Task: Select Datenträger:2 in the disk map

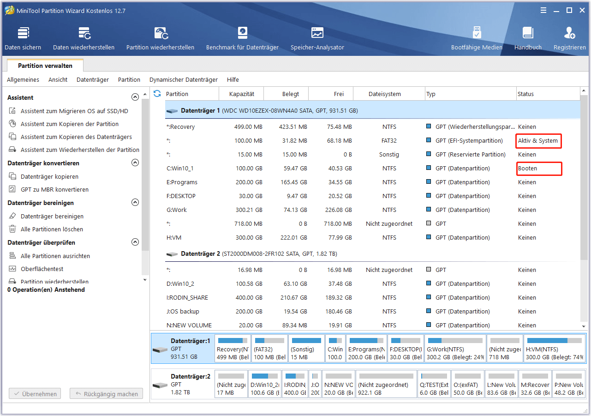Action: 183,384
